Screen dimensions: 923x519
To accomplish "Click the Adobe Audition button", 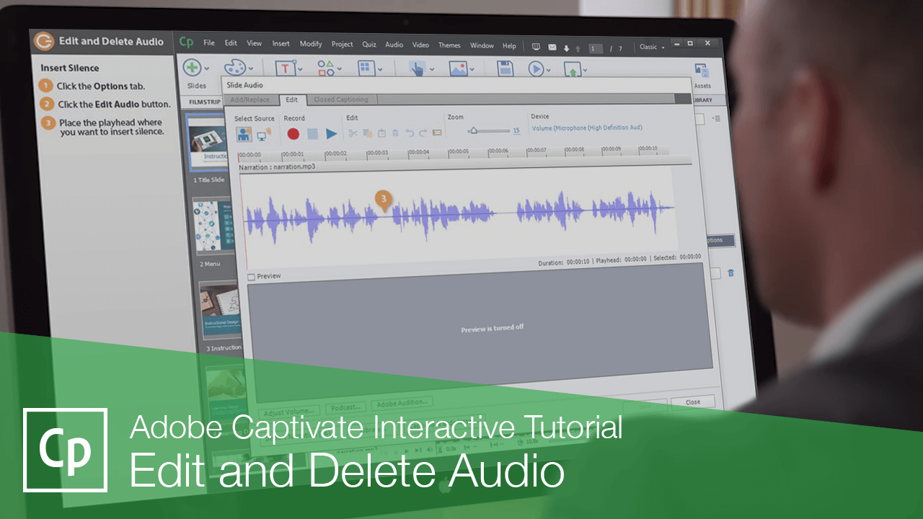I will (404, 403).
